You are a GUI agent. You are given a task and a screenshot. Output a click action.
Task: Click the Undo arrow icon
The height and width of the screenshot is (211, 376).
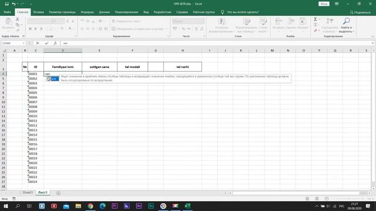(x=14, y=4)
